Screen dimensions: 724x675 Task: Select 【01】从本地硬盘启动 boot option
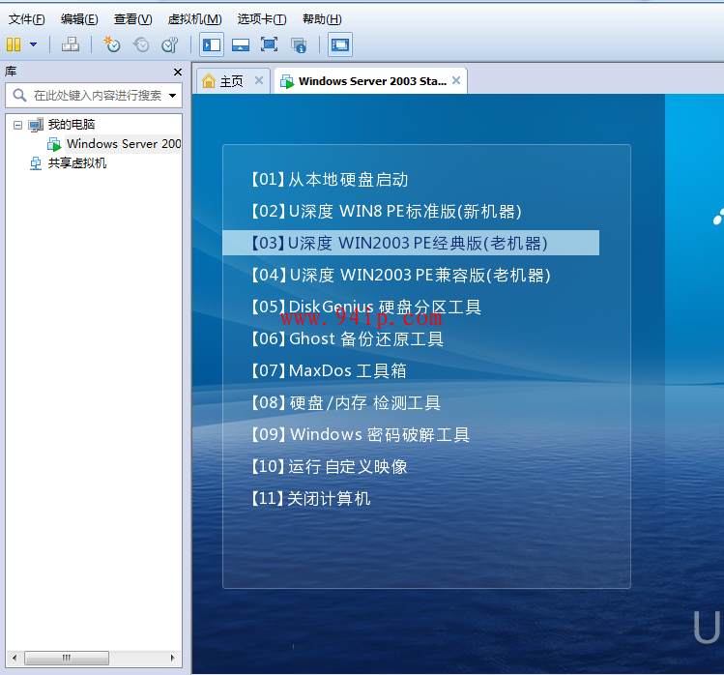tap(330, 179)
